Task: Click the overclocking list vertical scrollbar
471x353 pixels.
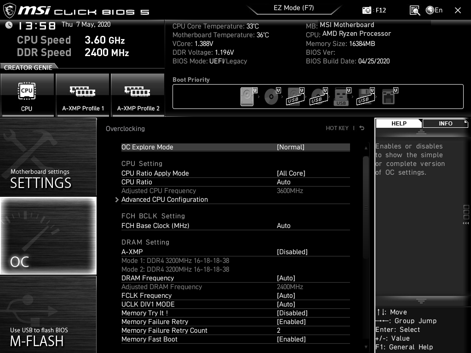Action: point(366,207)
